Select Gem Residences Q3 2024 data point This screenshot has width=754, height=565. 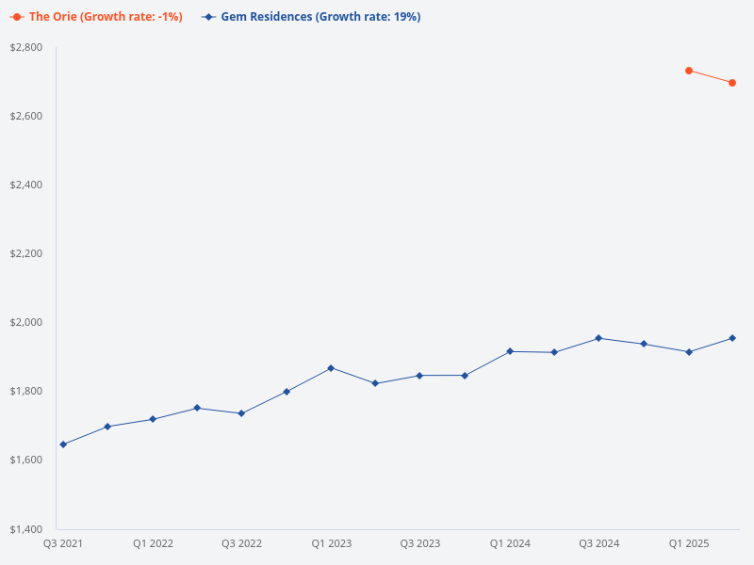(598, 338)
